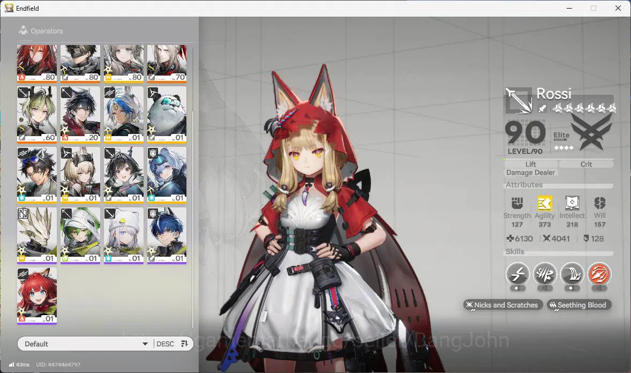The width and height of the screenshot is (631, 373).
Task: Click the level 90 indicator
Action: coord(525,133)
